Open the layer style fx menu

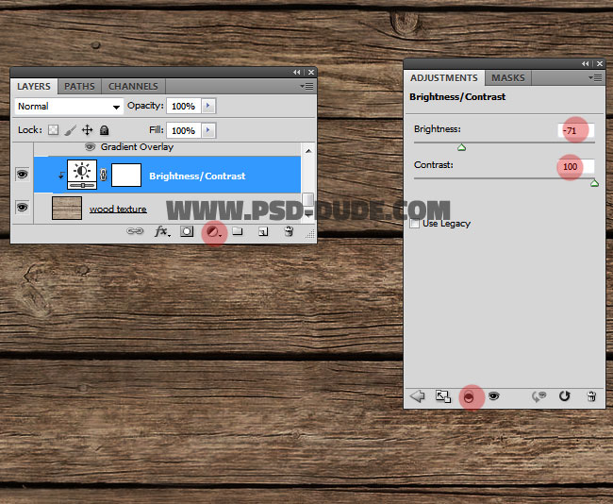coord(161,231)
